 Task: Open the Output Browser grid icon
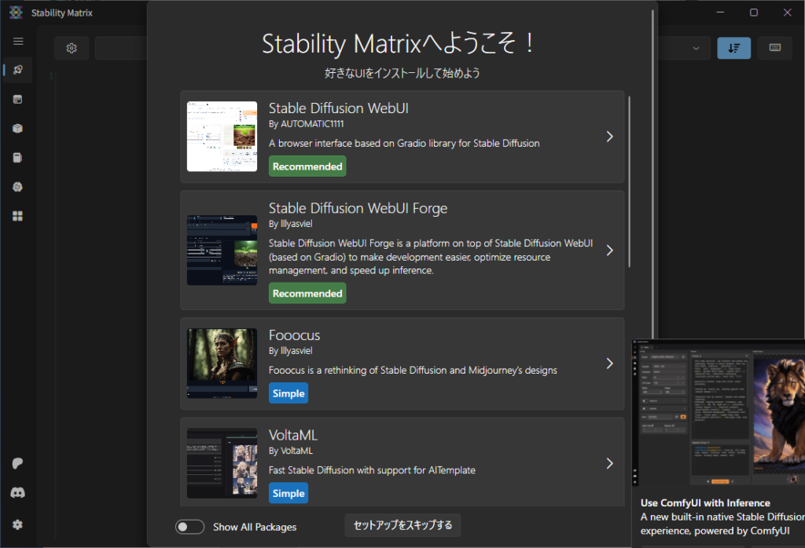coord(18,216)
